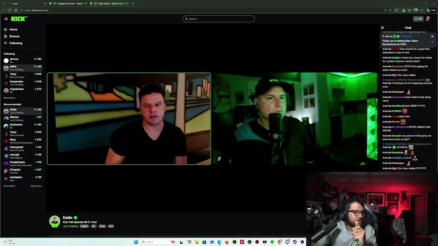Open Following in sidebar
Screen dimensions: 438x246
click(16, 43)
